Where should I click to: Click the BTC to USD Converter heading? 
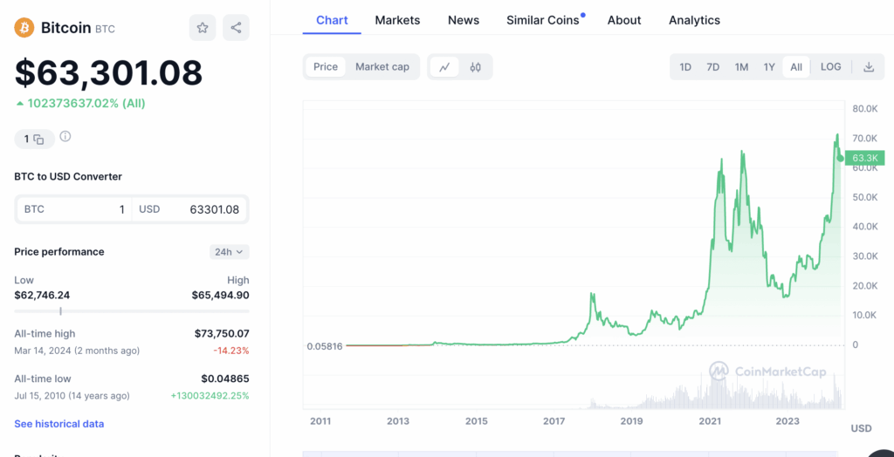(68, 177)
